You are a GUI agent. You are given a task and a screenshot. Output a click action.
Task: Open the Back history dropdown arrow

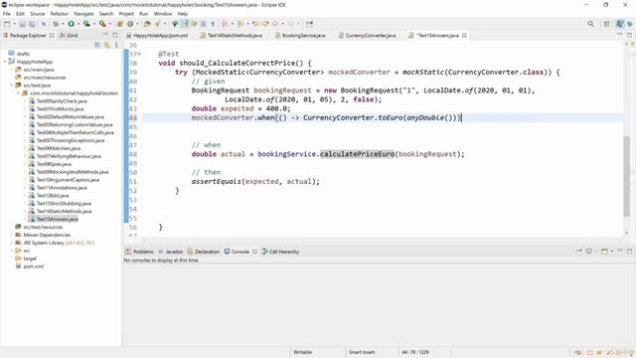(282, 24)
